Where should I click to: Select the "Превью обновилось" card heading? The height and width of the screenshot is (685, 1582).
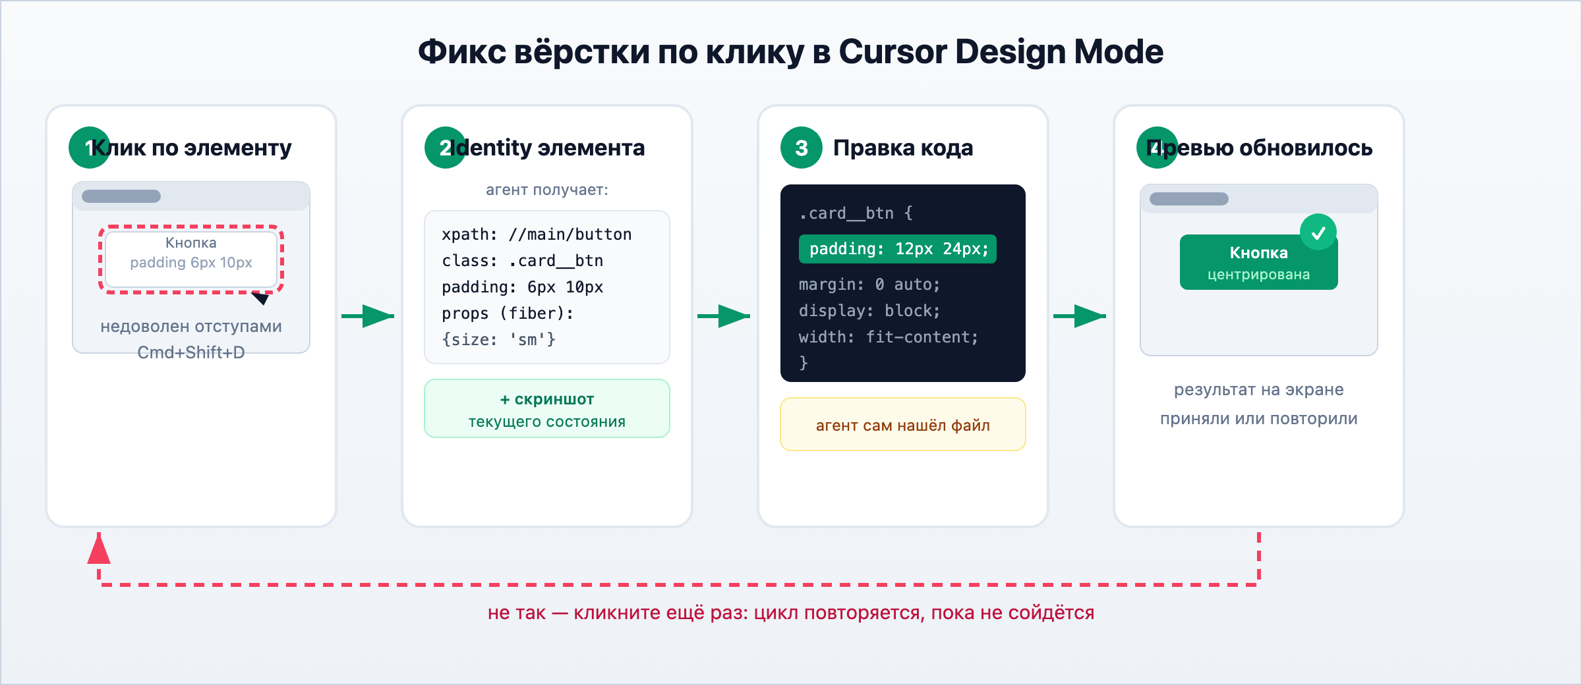[1259, 148]
